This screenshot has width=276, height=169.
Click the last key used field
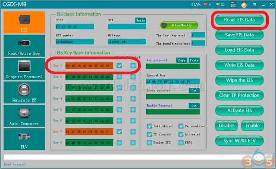pyautogui.click(x=198, y=35)
